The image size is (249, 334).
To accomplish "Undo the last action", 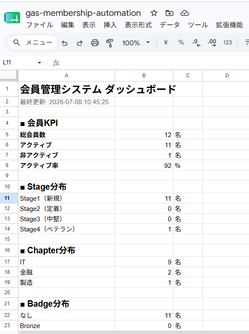I will [65, 43].
